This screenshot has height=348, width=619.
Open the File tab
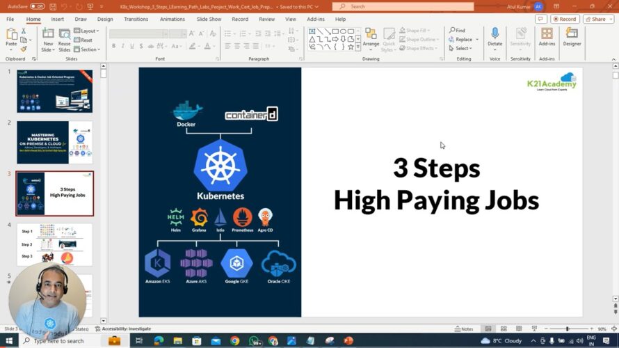(10, 19)
